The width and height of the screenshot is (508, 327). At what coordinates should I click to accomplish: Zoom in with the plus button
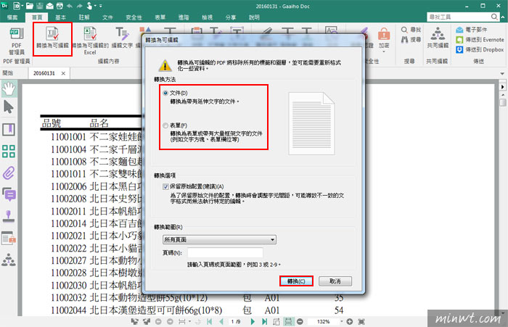[350, 321]
